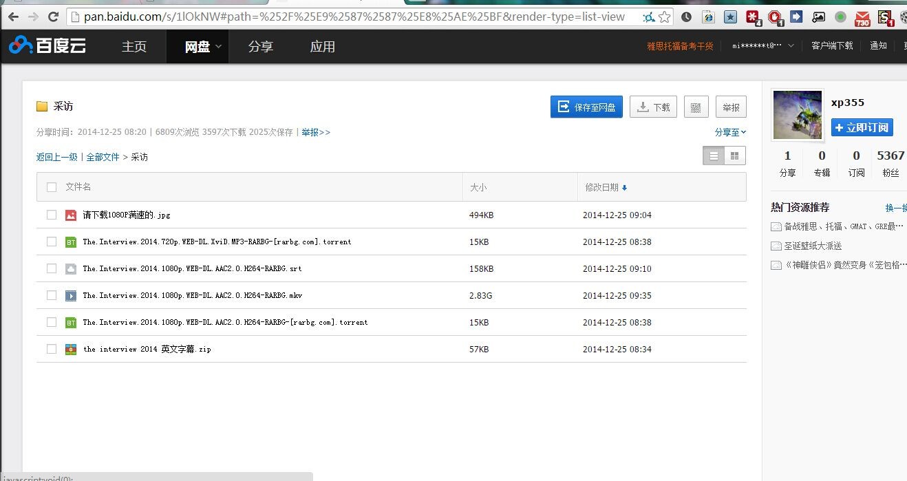Open the AdBlock stop-hand extension icon
907x481 pixels.
(x=776, y=17)
